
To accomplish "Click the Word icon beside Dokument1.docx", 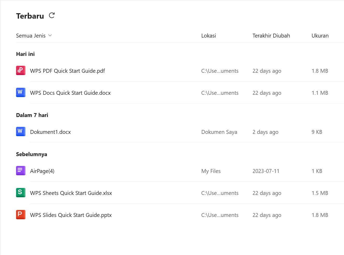I will click(21, 132).
